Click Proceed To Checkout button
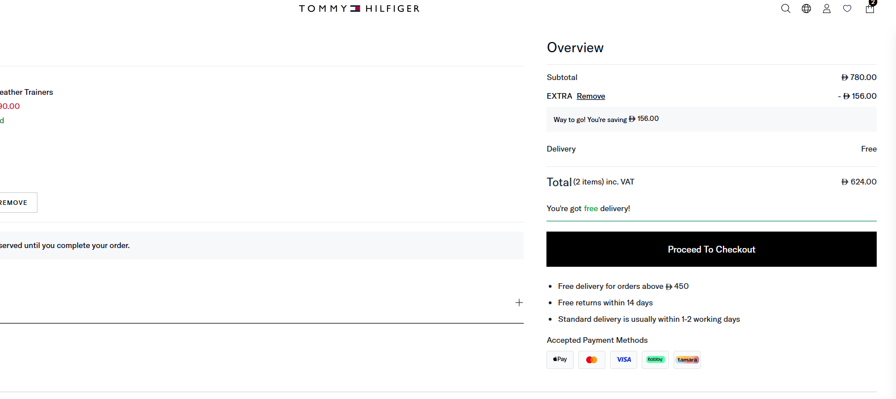 (712, 249)
